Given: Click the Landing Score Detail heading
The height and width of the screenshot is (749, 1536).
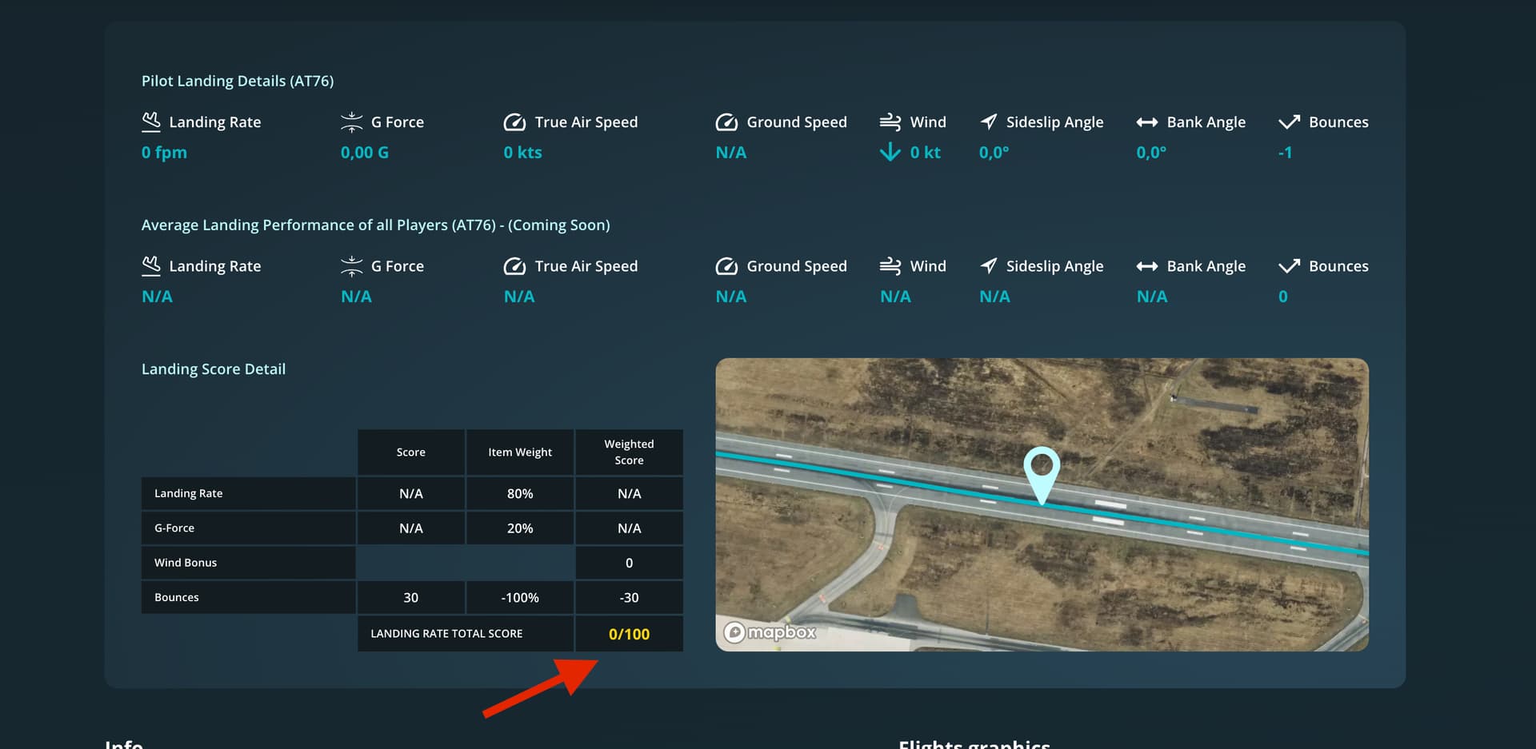Looking at the screenshot, I should (214, 369).
